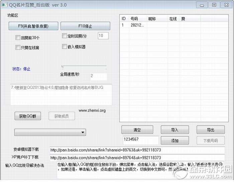Click the QQ number field containing 1234567
234x183 pixels.
pos(141,140)
